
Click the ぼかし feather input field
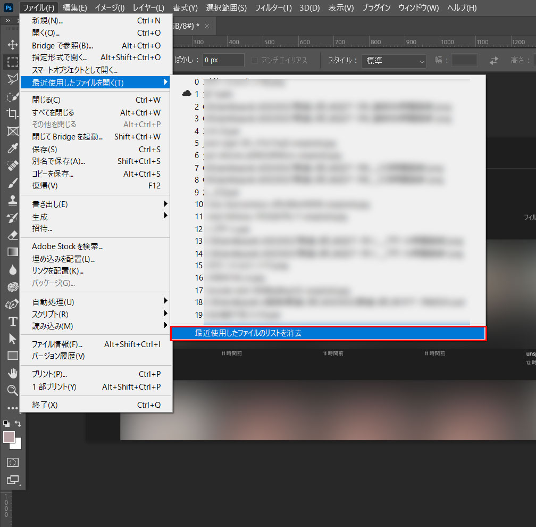(x=223, y=60)
